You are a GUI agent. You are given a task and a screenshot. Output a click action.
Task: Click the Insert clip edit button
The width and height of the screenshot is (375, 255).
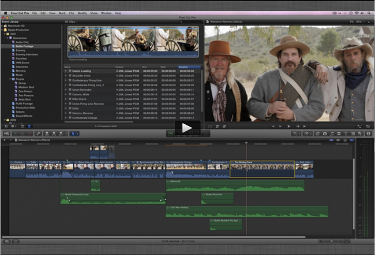54,134
